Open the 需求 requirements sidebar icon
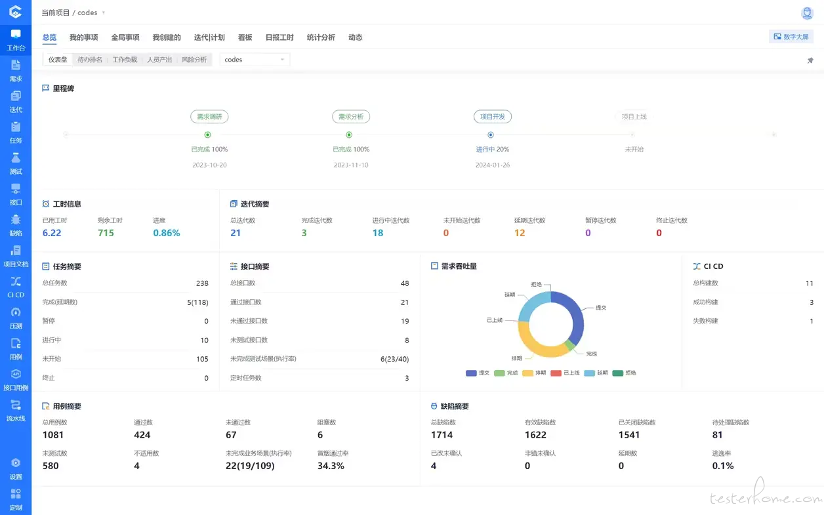Viewport: 824px width, 515px height. click(x=16, y=71)
